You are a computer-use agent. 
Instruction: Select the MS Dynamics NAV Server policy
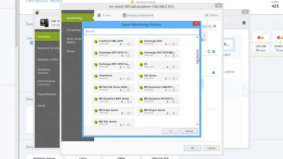click(x=113, y=100)
